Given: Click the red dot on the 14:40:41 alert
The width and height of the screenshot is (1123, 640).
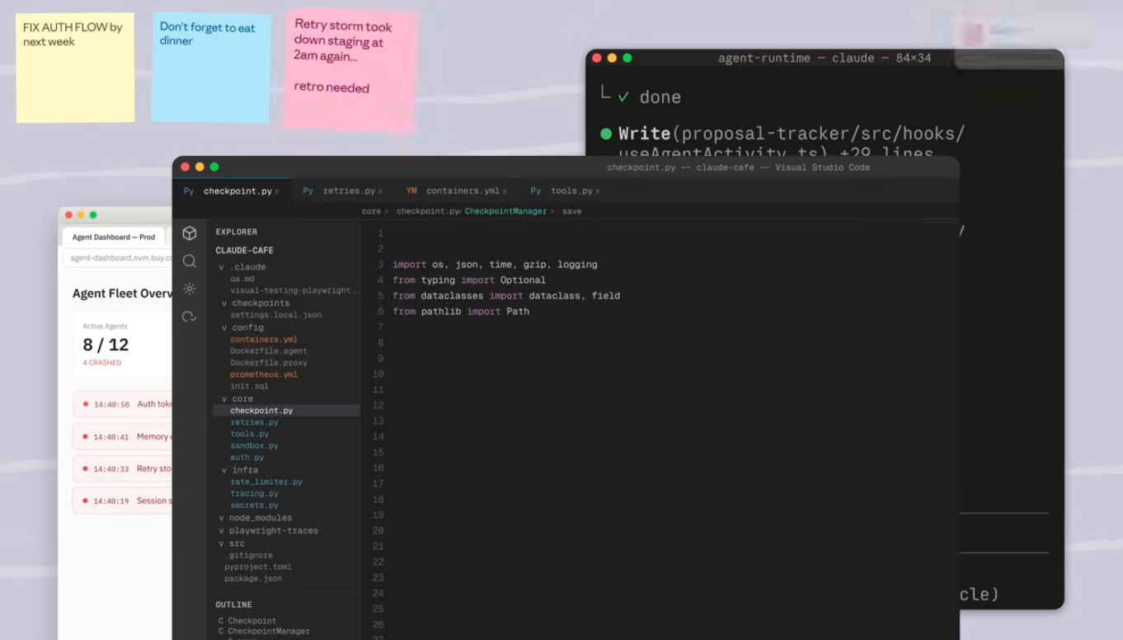Looking at the screenshot, I should click(x=86, y=437).
